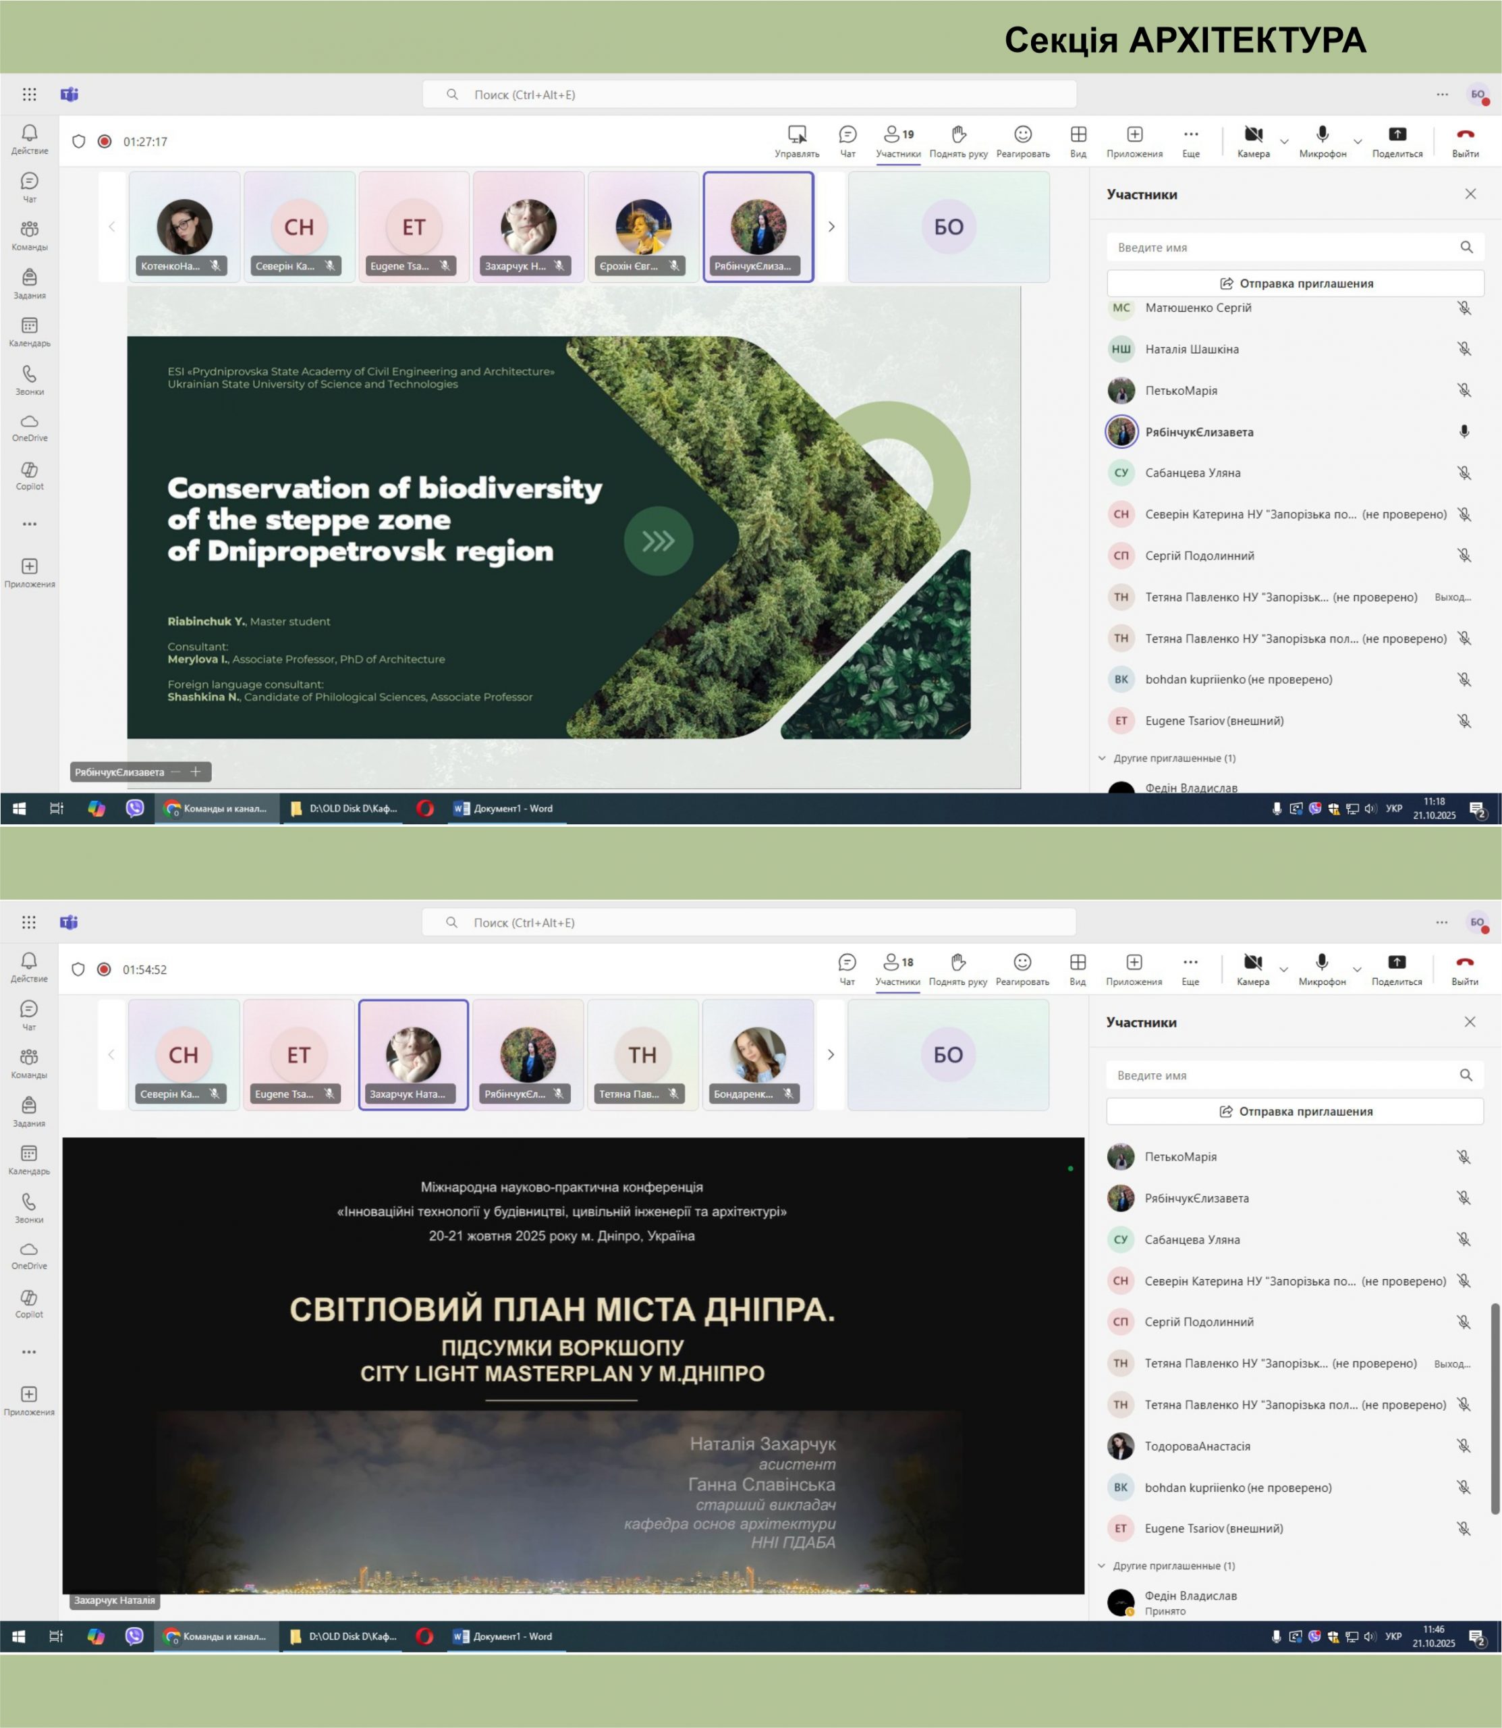The width and height of the screenshot is (1502, 1728).
Task: Open Участники button showing 19 participants
Action: [x=897, y=142]
